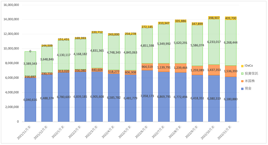This screenshot has height=145, width=268.
Task: Click the 米国株 orange legend swatch
Action: tap(242, 81)
